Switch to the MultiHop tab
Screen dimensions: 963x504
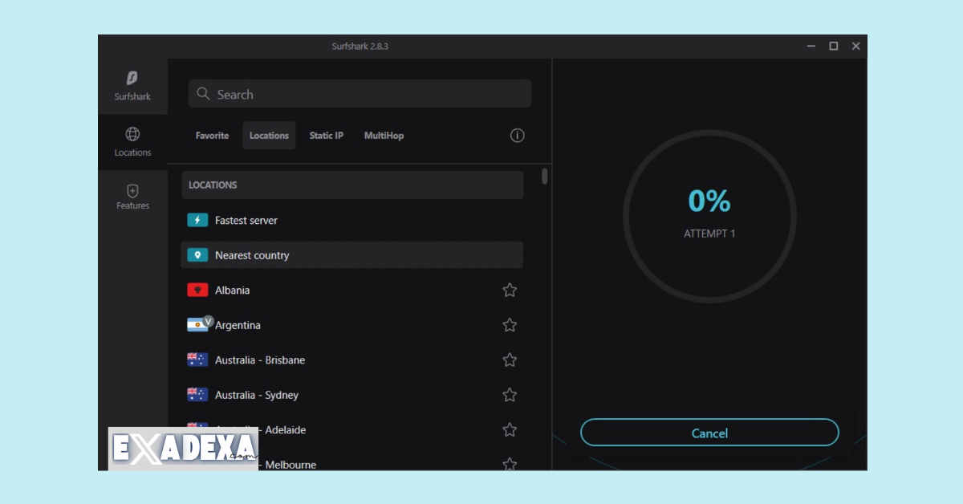[384, 135]
